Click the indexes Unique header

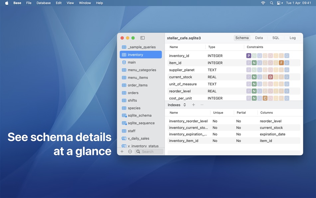218,113
